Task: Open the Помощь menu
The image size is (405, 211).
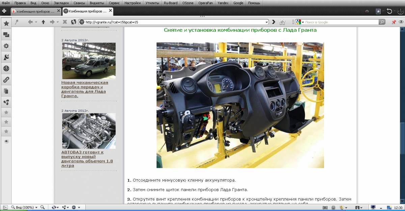Action: click(x=254, y=3)
